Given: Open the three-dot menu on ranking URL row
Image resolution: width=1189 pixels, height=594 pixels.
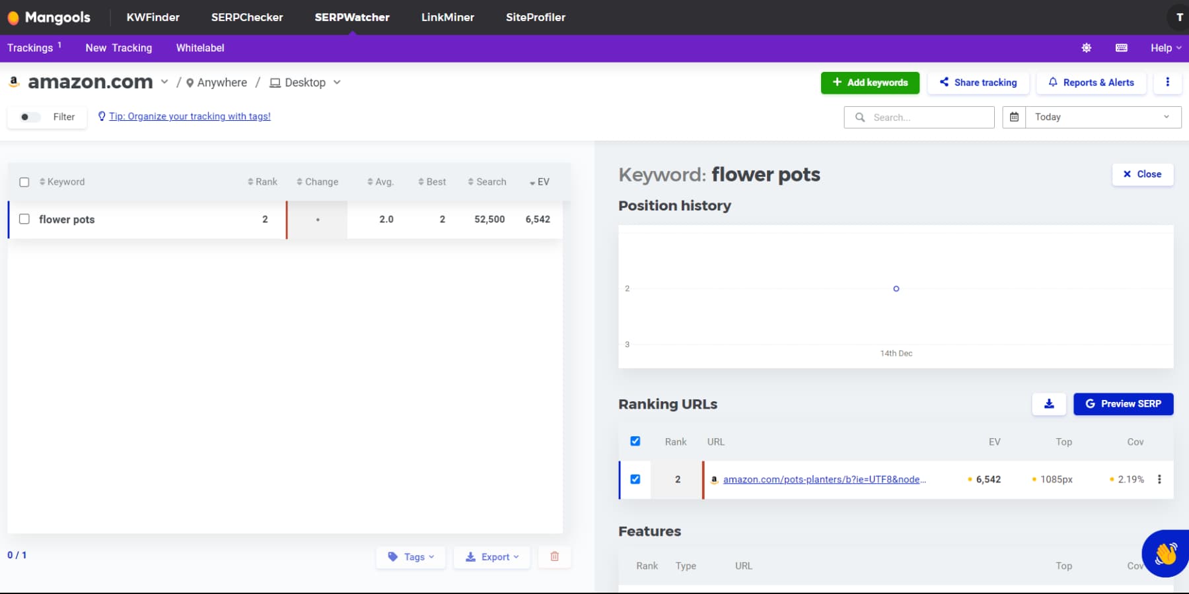Looking at the screenshot, I should 1160,479.
